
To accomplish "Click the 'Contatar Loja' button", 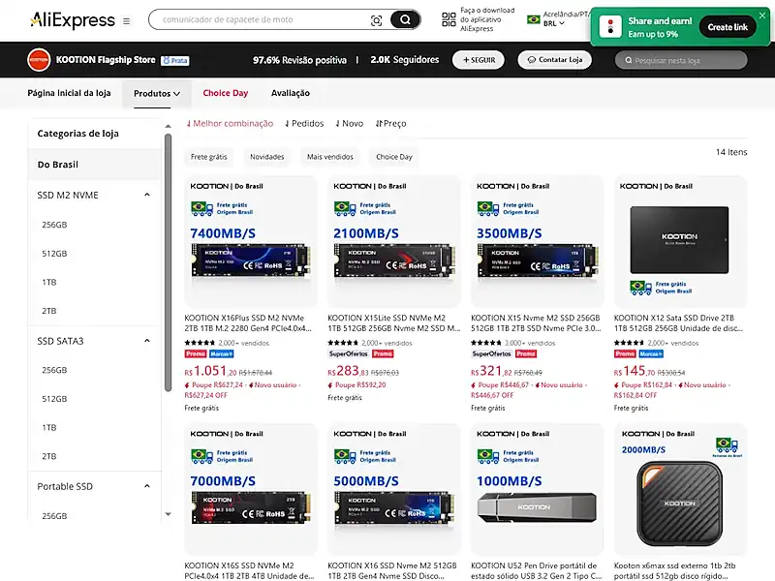I will point(554,60).
